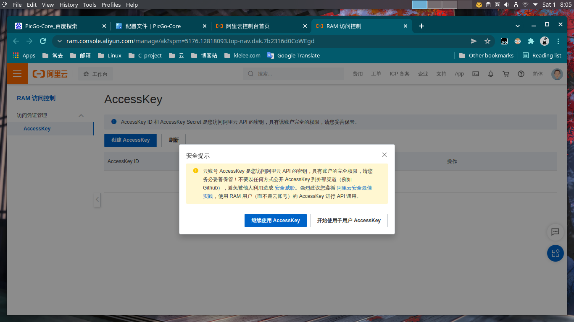
Task: Open the blue quick-apps floating icon
Action: (555, 253)
